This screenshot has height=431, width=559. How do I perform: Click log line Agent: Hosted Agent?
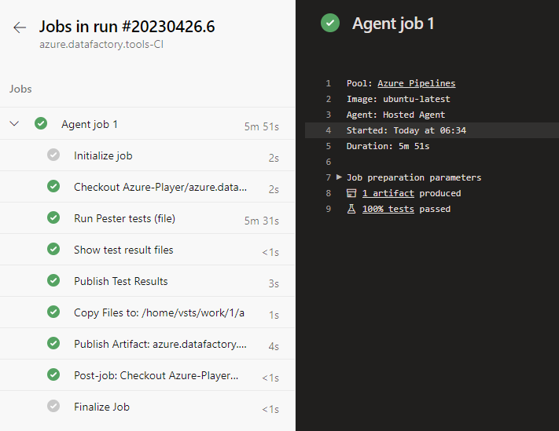395,115
